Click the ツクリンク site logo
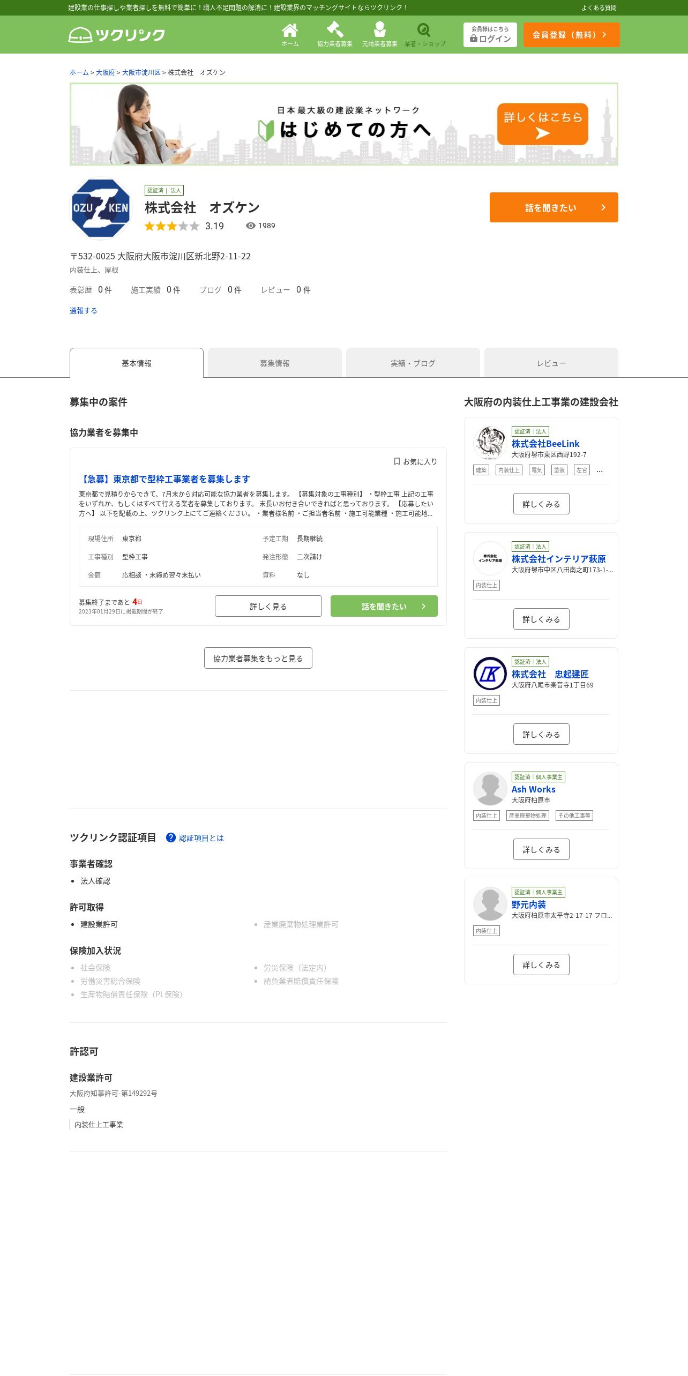The height and width of the screenshot is (1376, 688). [x=116, y=35]
